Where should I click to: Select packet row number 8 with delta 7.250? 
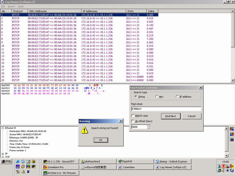[x=79, y=39]
